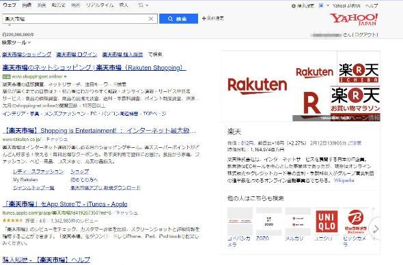This screenshot has width=403, height=265.
Task: Click the large Rakuten logo image
Action: coord(258,86)
